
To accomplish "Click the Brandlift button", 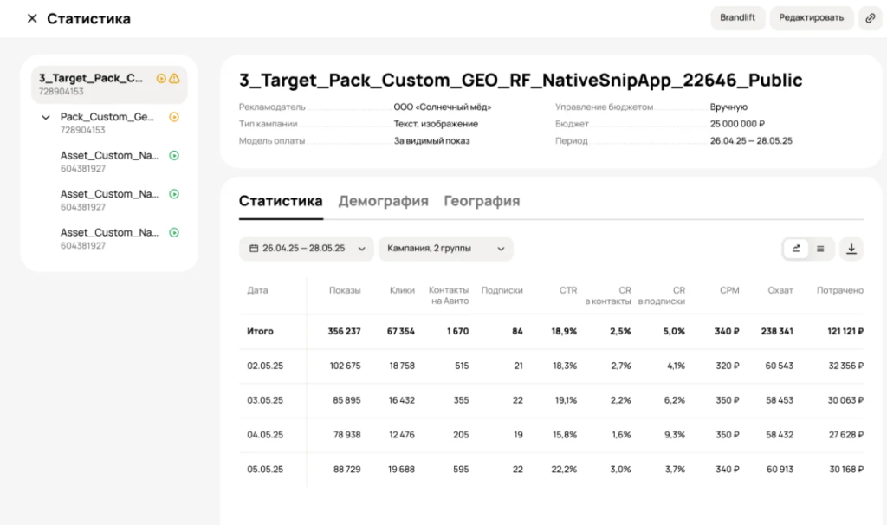I will tap(737, 17).
